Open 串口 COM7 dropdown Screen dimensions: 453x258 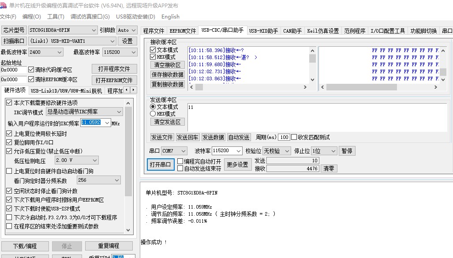[x=183, y=151]
